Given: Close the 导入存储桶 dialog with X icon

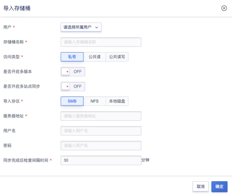Looking at the screenshot, I should pyautogui.click(x=224, y=8).
